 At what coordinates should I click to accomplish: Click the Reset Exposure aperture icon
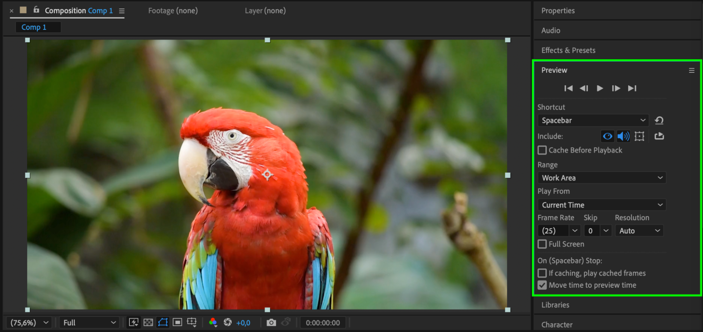[x=228, y=323]
